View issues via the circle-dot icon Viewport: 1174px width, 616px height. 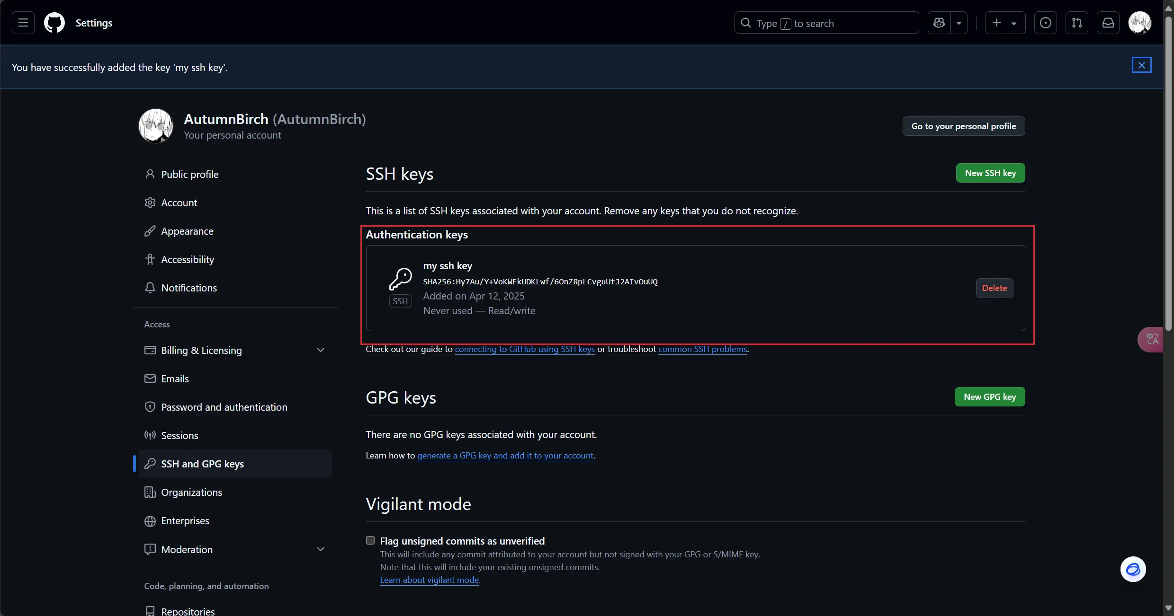tap(1046, 23)
